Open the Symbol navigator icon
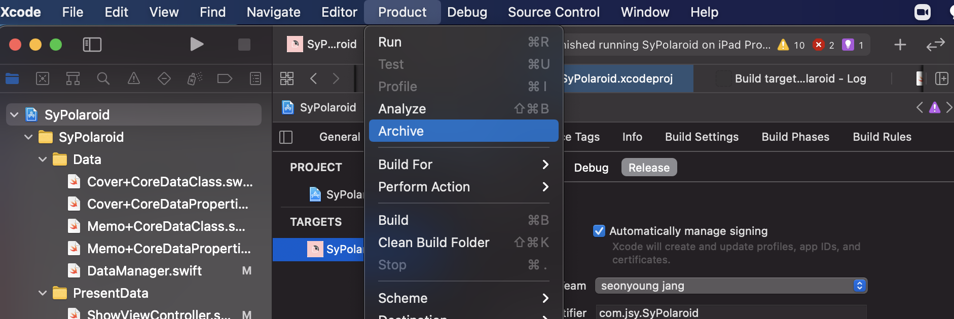 point(73,78)
